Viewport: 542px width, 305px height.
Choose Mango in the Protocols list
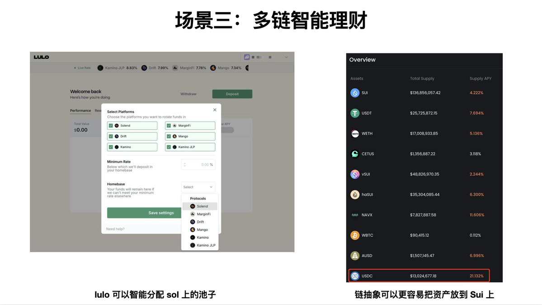(x=200, y=230)
